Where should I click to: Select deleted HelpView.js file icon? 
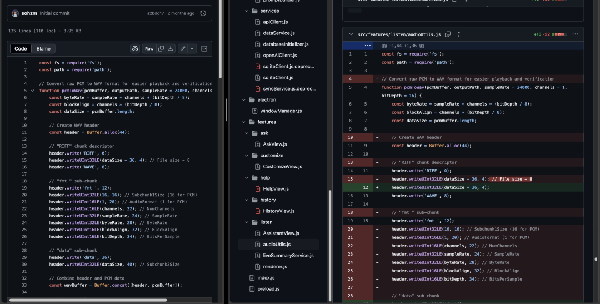point(258,189)
